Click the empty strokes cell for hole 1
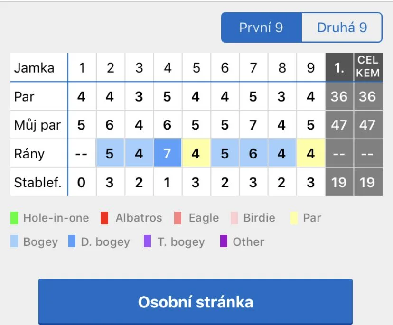The image size is (393, 325). [x=82, y=153]
